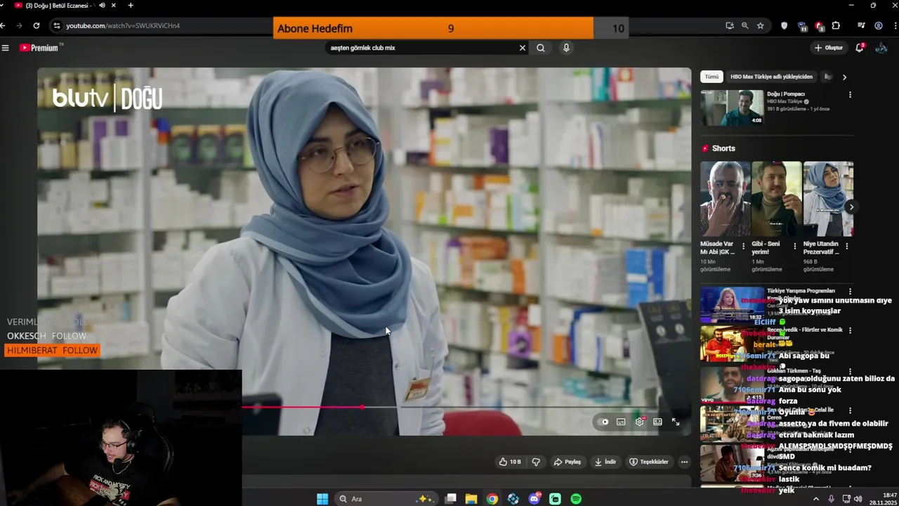This screenshot has height=506, width=899.
Task: Bookmark this page with the star
Action: (761, 26)
